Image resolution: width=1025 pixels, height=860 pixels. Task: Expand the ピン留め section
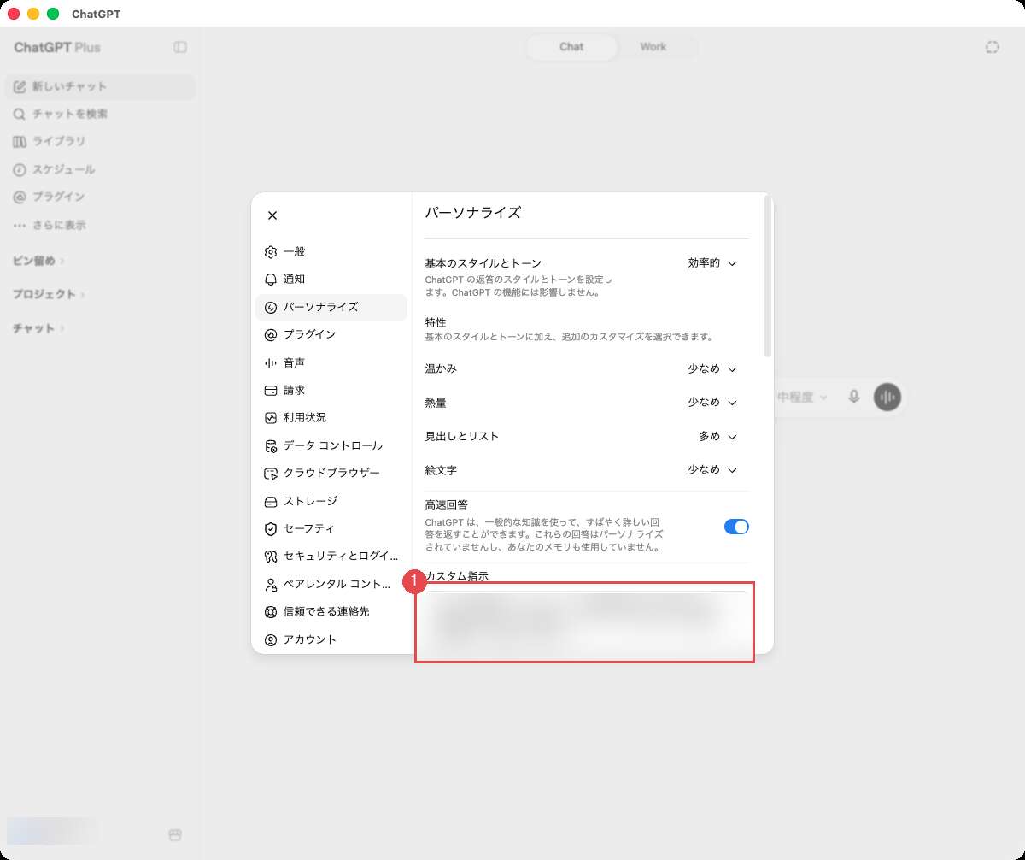point(38,260)
